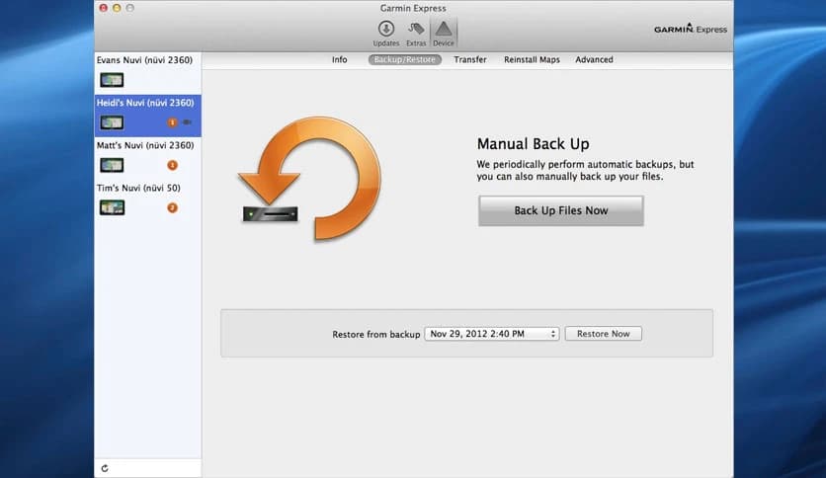Click orange update badge on Heidi's Nuvi
The image size is (826, 478).
[x=172, y=122]
